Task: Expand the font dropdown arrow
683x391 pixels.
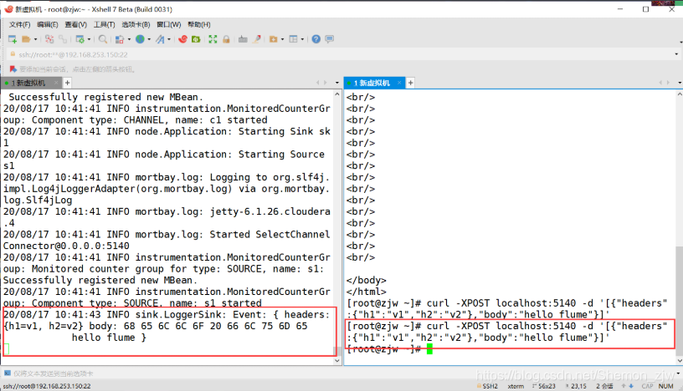Action: tap(169, 39)
